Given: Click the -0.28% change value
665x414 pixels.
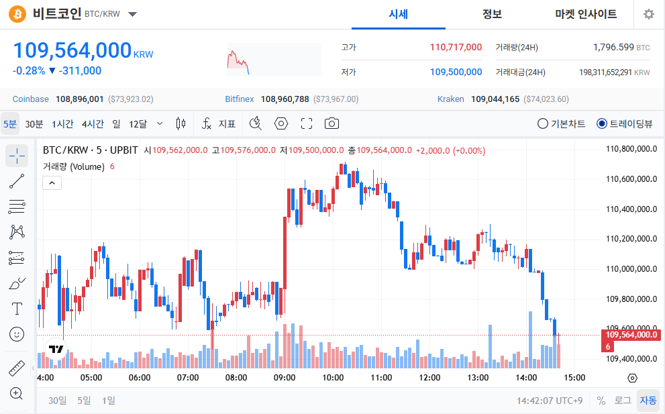Looking at the screenshot, I should [x=29, y=70].
